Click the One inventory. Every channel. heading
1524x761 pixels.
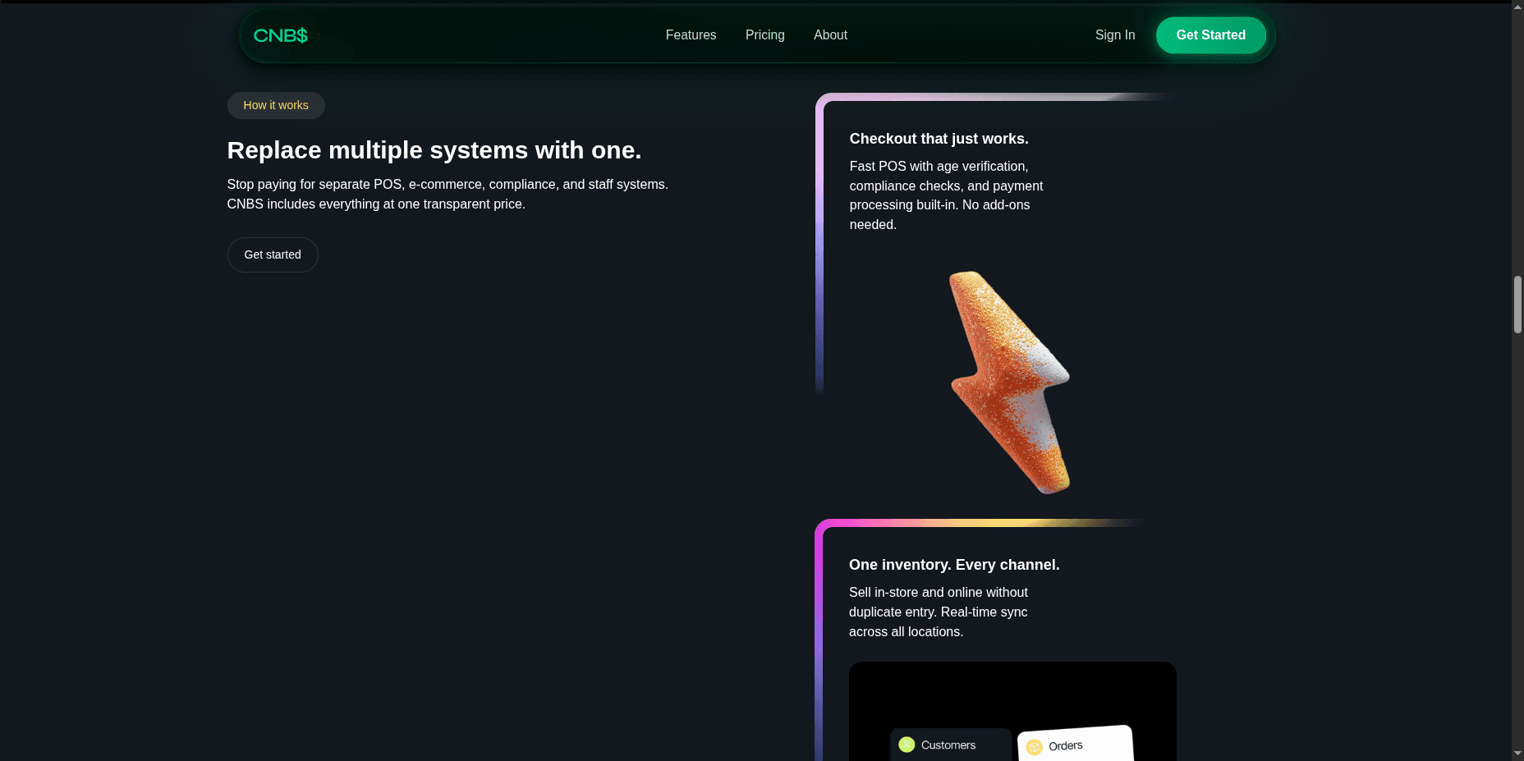click(x=954, y=565)
